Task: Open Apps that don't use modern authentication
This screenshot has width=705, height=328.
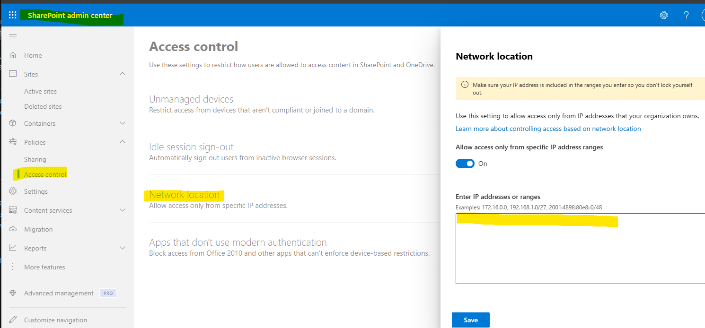Action: click(238, 242)
